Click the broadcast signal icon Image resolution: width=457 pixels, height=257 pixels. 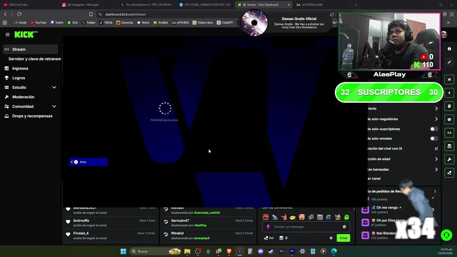(x=449, y=133)
